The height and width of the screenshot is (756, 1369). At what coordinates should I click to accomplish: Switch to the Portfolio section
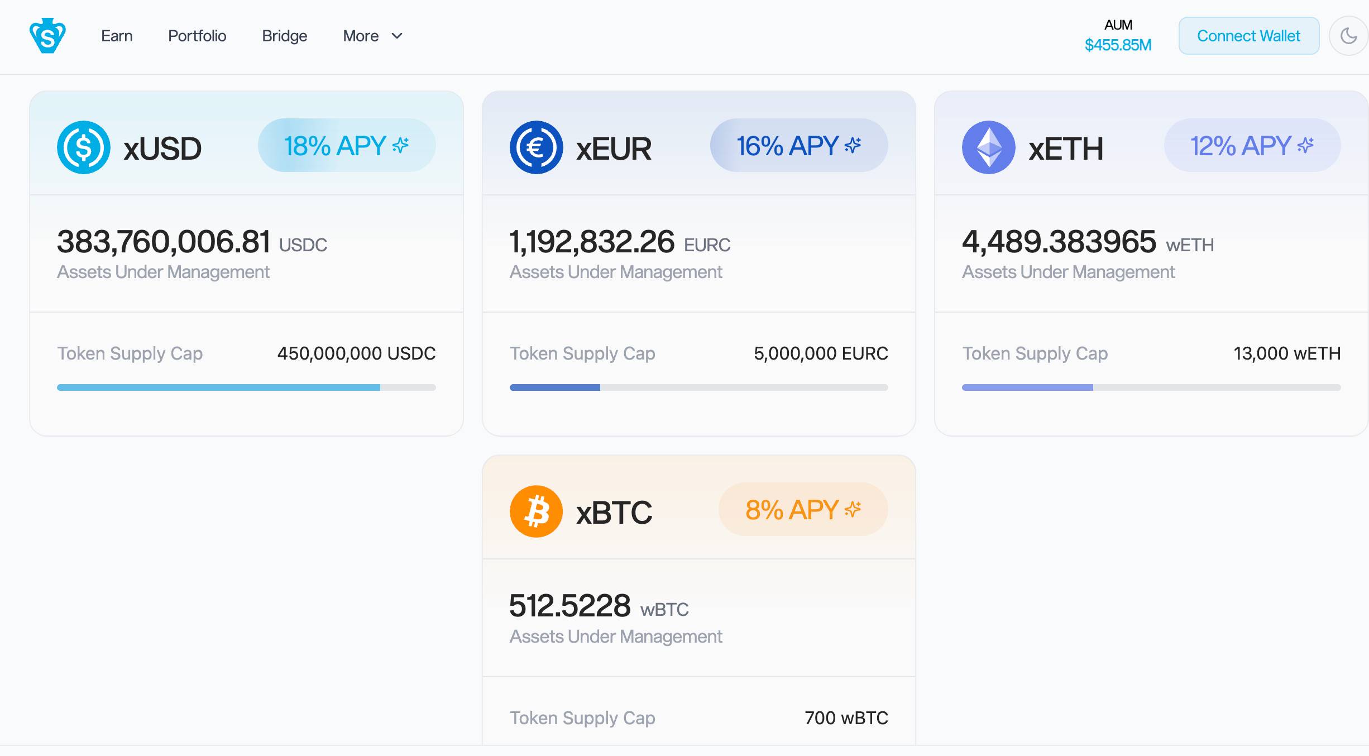[197, 36]
